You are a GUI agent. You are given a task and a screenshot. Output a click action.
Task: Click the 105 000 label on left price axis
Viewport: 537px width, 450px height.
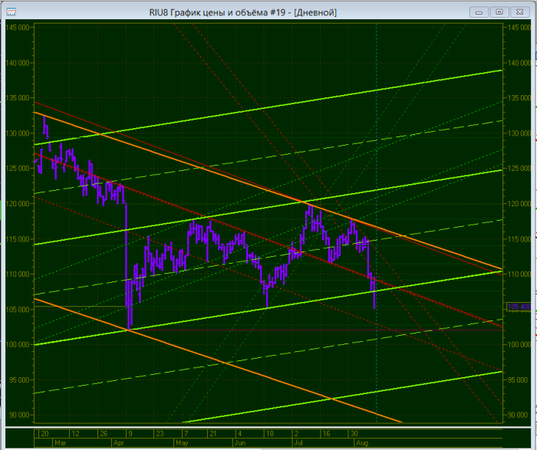point(18,310)
